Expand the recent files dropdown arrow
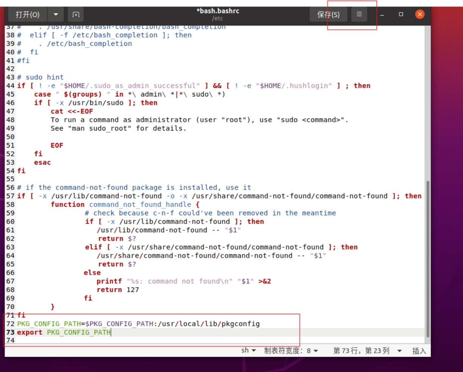Screen dimensions: 463x372 (x=56, y=15)
